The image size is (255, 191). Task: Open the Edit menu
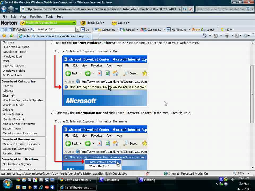click(13, 16)
